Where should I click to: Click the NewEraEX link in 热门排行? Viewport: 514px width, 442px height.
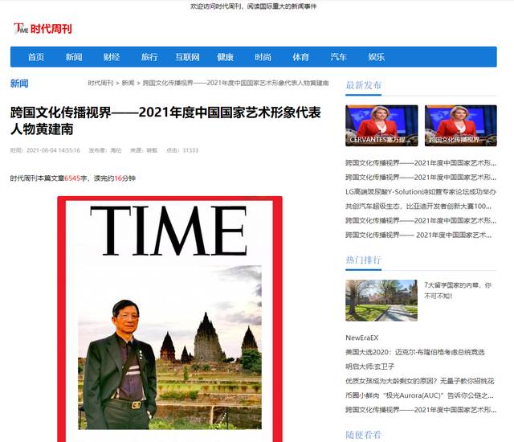coord(362,338)
